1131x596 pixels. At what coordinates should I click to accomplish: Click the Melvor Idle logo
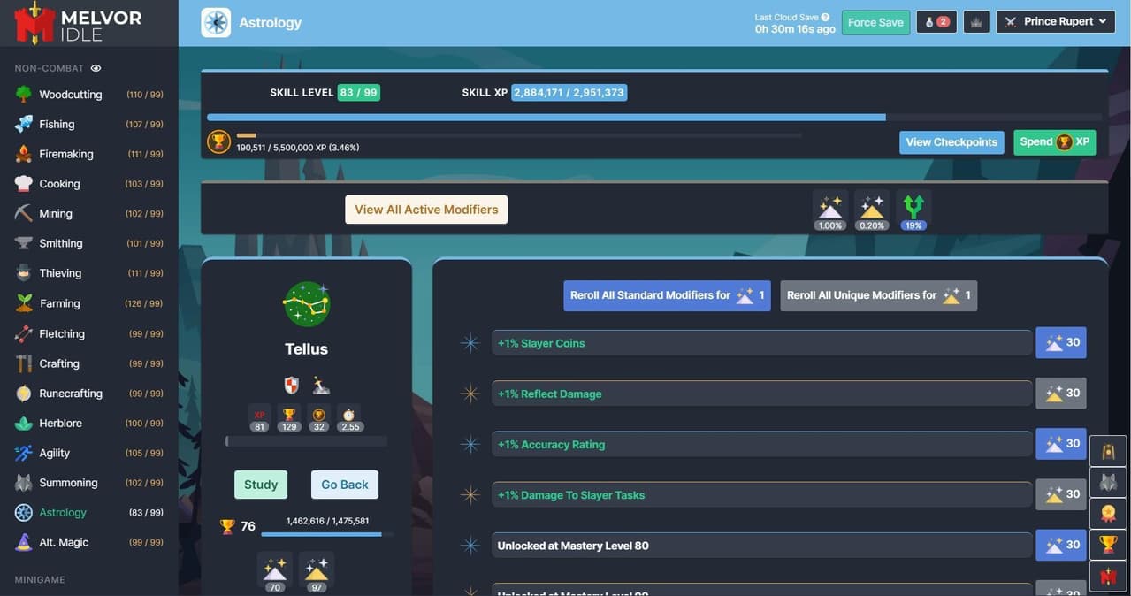[x=78, y=23]
